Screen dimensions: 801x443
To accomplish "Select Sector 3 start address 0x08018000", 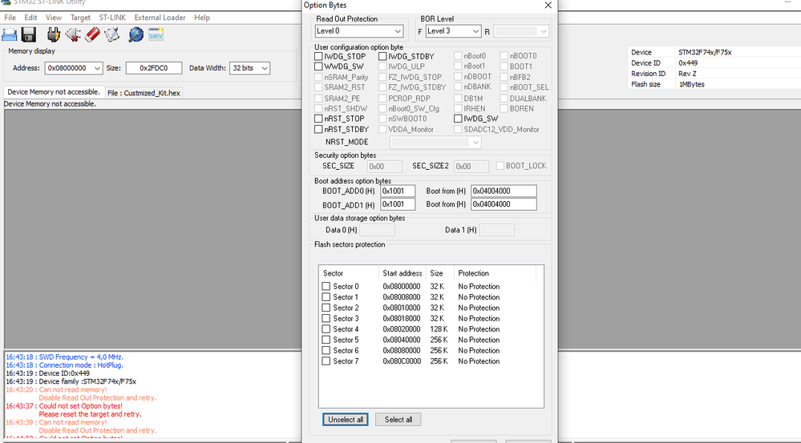I will (402, 319).
